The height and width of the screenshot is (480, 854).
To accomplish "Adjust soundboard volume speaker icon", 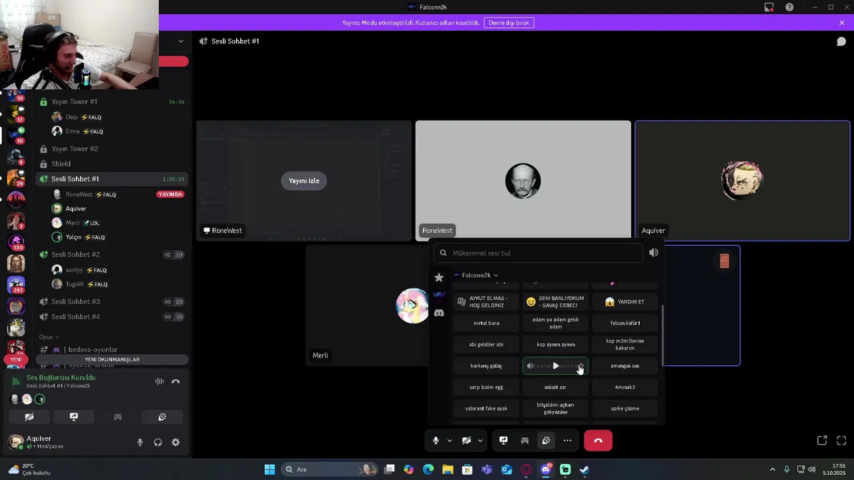I will click(x=654, y=253).
